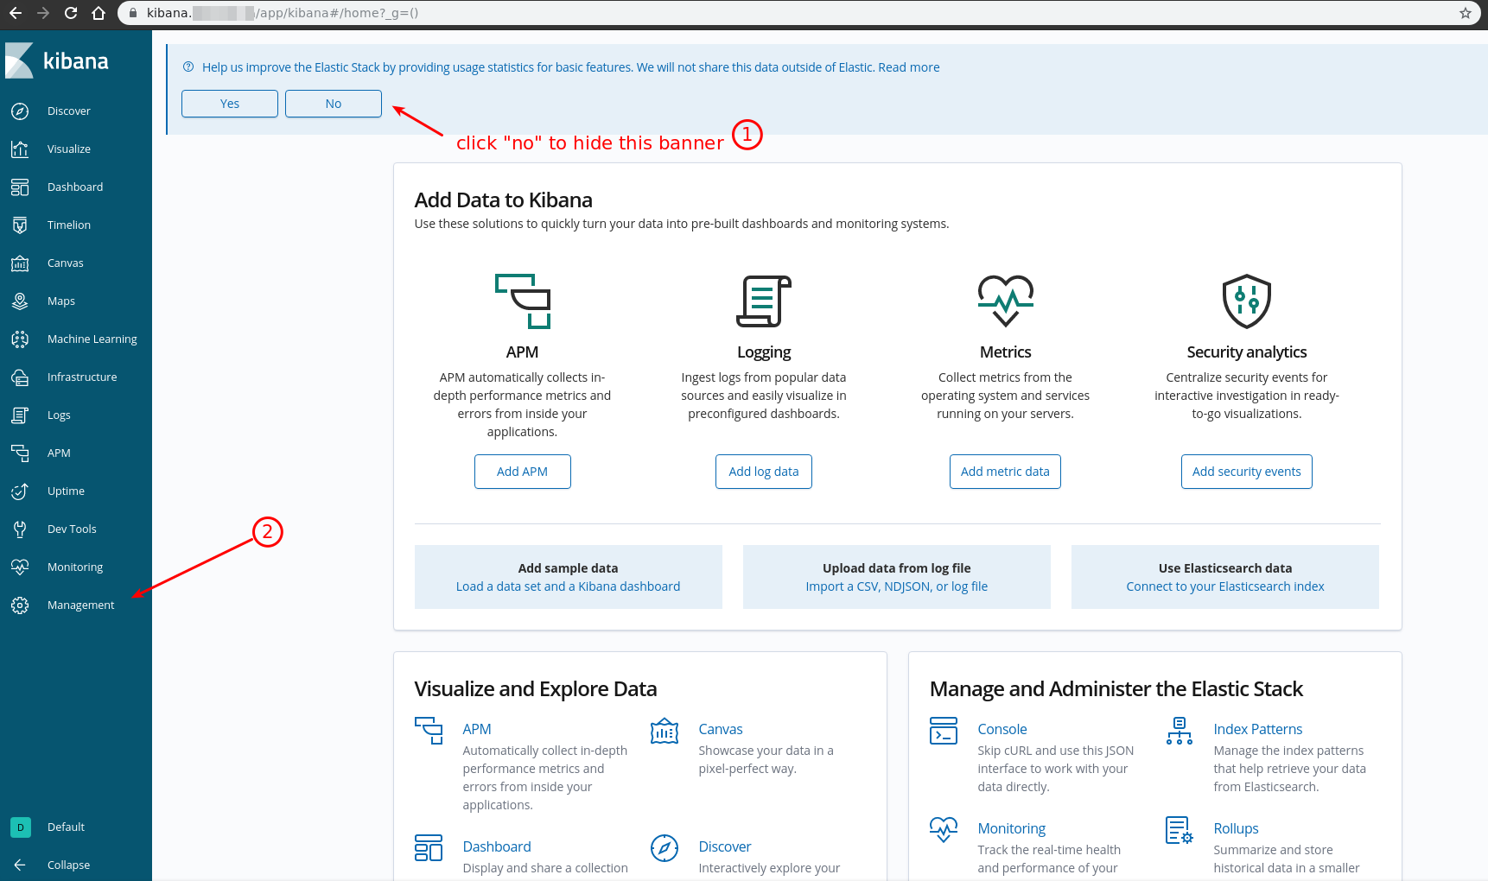This screenshot has width=1488, height=881.
Task: Select Dev Tools menu label
Action: 72,529
